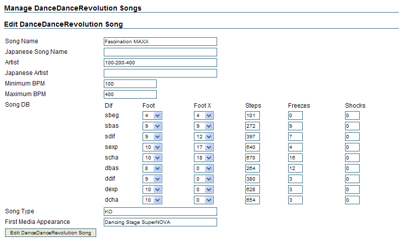The image size is (403, 241).
Task: Open the dexp Foot X dropdown
Action: (x=204, y=189)
